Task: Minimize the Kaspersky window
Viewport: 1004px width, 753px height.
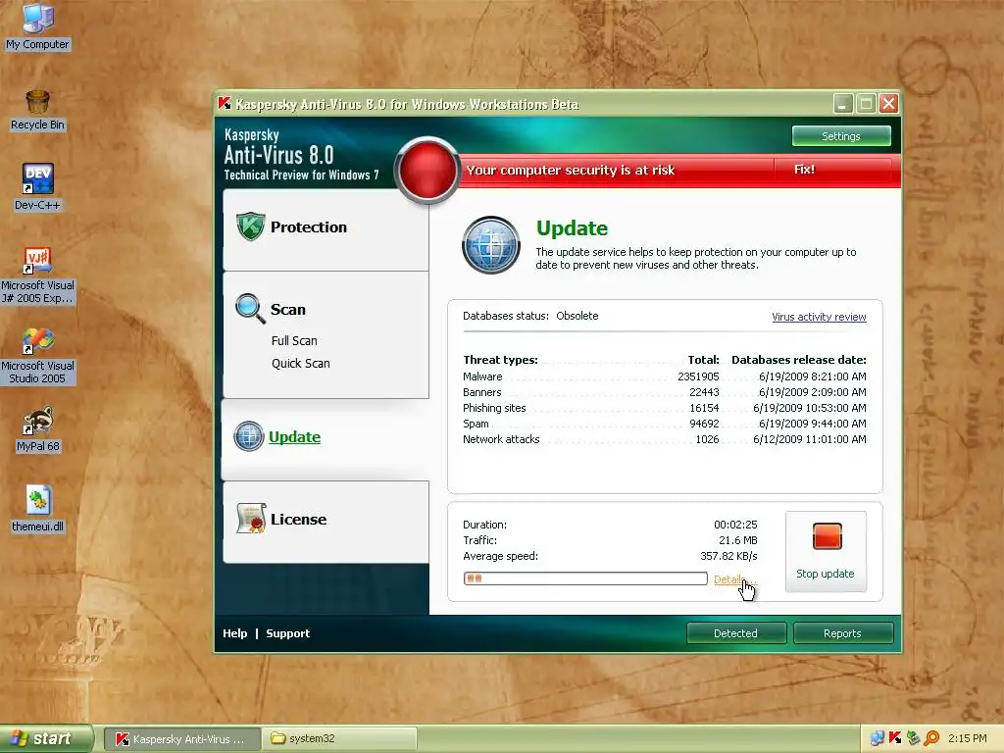Action: (842, 103)
